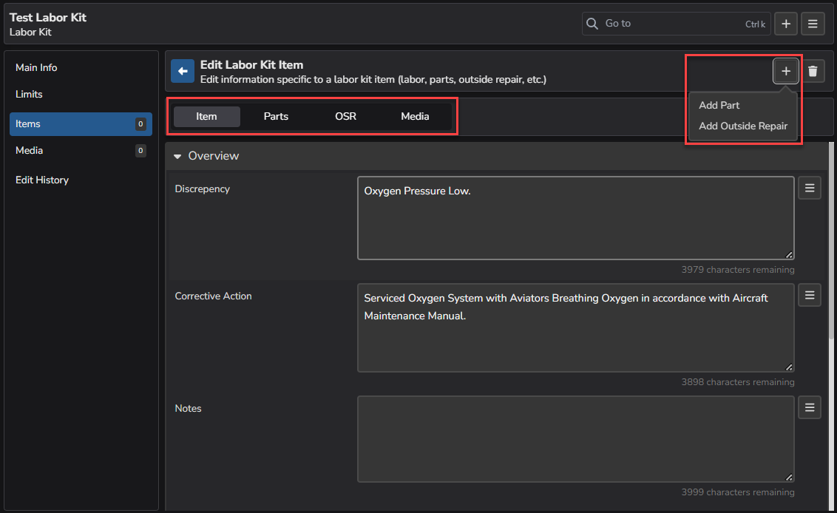Switch to the Parts tab

[x=276, y=116]
